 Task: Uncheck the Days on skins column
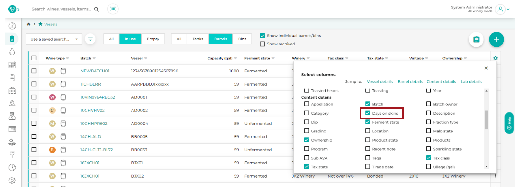[368, 113]
